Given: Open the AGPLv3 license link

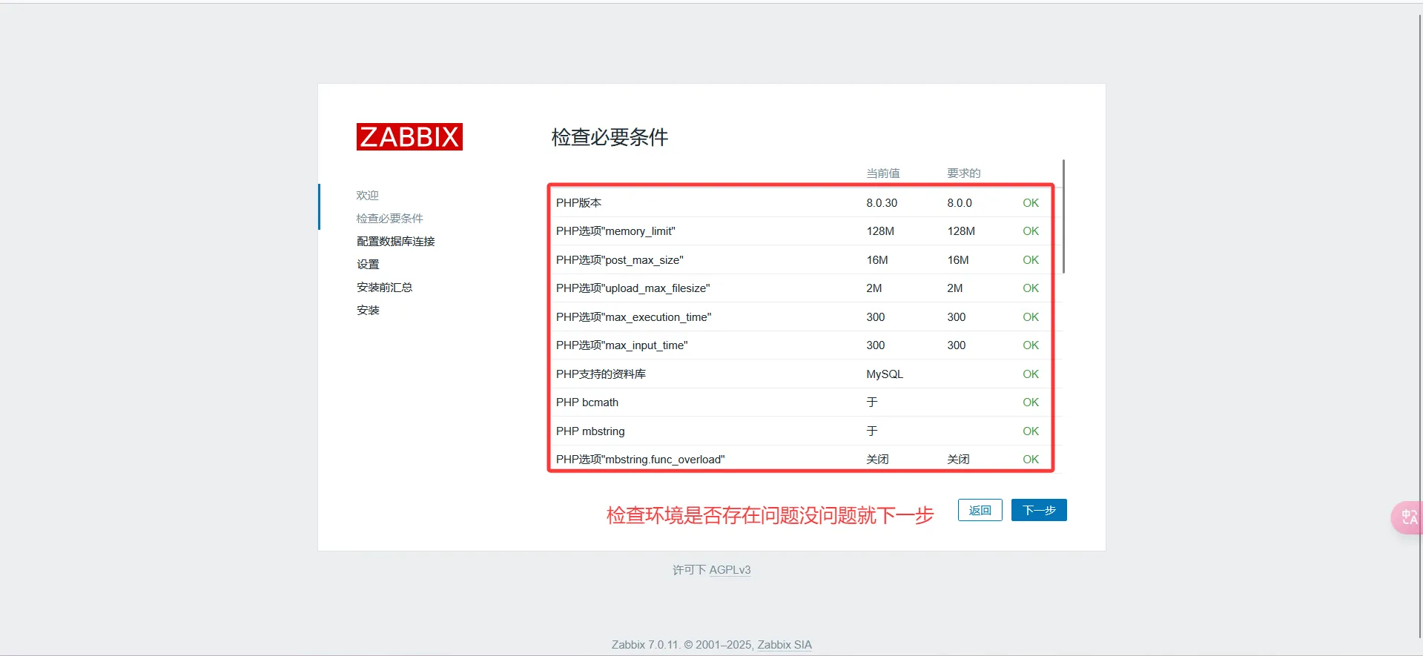Looking at the screenshot, I should tap(730, 570).
